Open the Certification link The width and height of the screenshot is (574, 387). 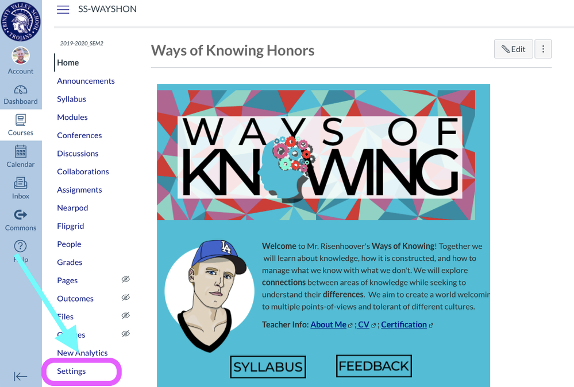click(404, 325)
